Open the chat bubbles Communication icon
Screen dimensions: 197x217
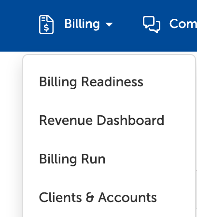click(x=152, y=25)
